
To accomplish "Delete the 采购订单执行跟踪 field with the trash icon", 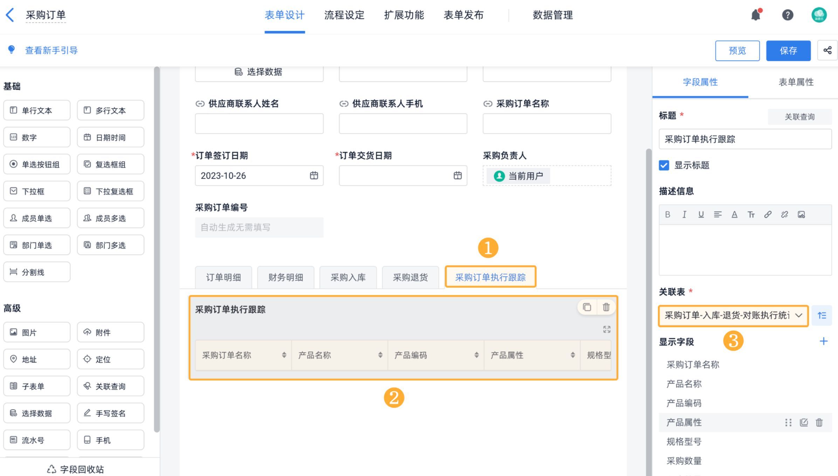I will point(606,307).
